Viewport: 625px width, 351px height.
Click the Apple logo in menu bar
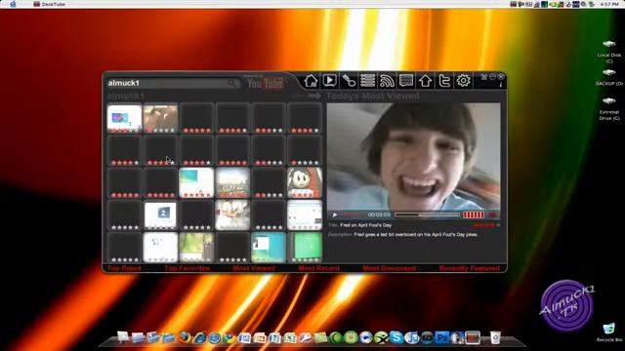pyautogui.click(x=13, y=4)
